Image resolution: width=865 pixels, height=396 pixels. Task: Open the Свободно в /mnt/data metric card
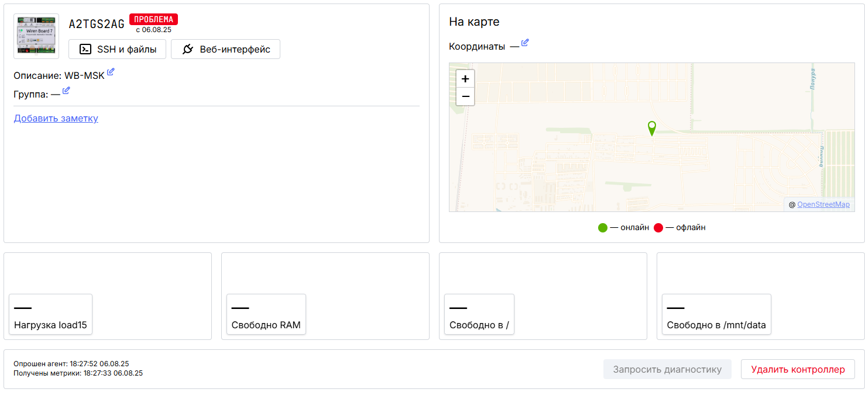pyautogui.click(x=716, y=315)
